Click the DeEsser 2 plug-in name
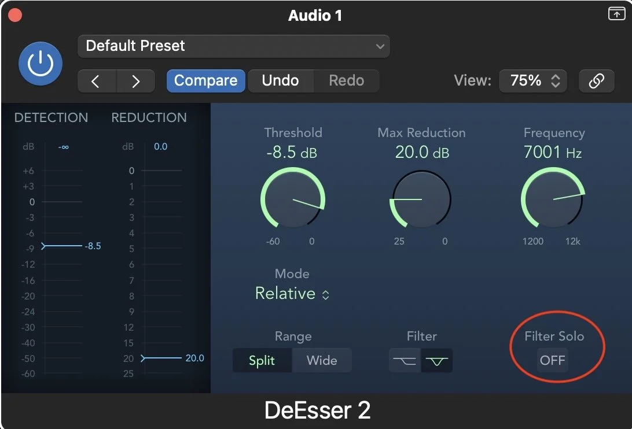632x429 pixels. pos(317,410)
